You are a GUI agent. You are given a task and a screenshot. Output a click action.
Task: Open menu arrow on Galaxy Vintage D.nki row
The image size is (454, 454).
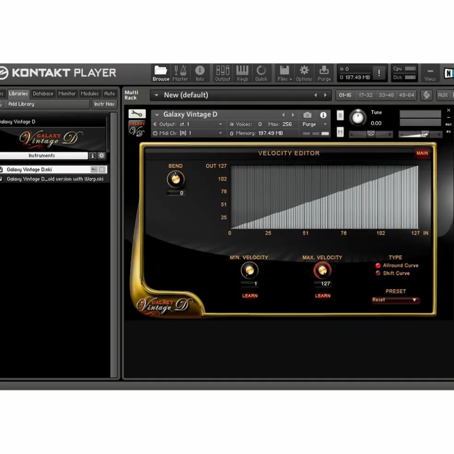(94, 169)
